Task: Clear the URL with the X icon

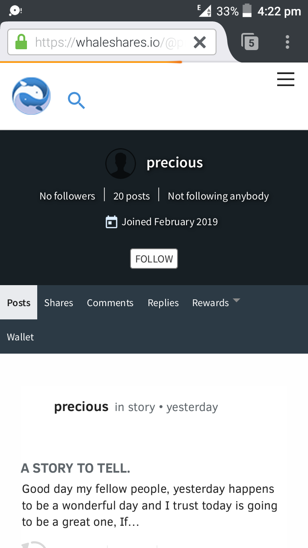Action: [199, 42]
